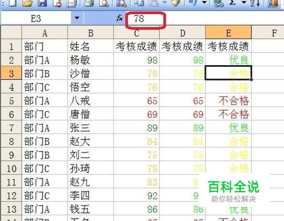Image resolution: width=284 pixels, height=221 pixels.
Task: Click the name cell 赵大
Action: (91, 141)
